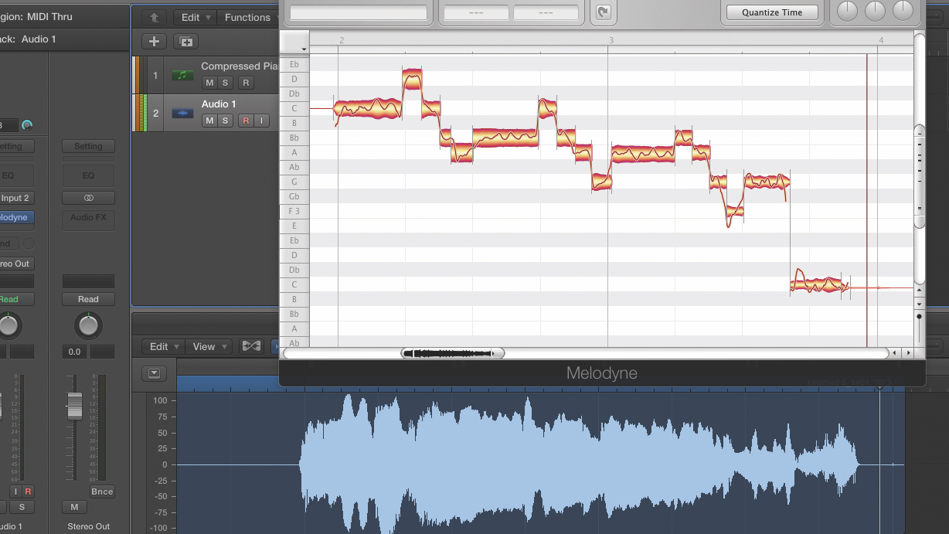Click the duplicate track icon
The width and height of the screenshot is (949, 534).
coord(186,42)
